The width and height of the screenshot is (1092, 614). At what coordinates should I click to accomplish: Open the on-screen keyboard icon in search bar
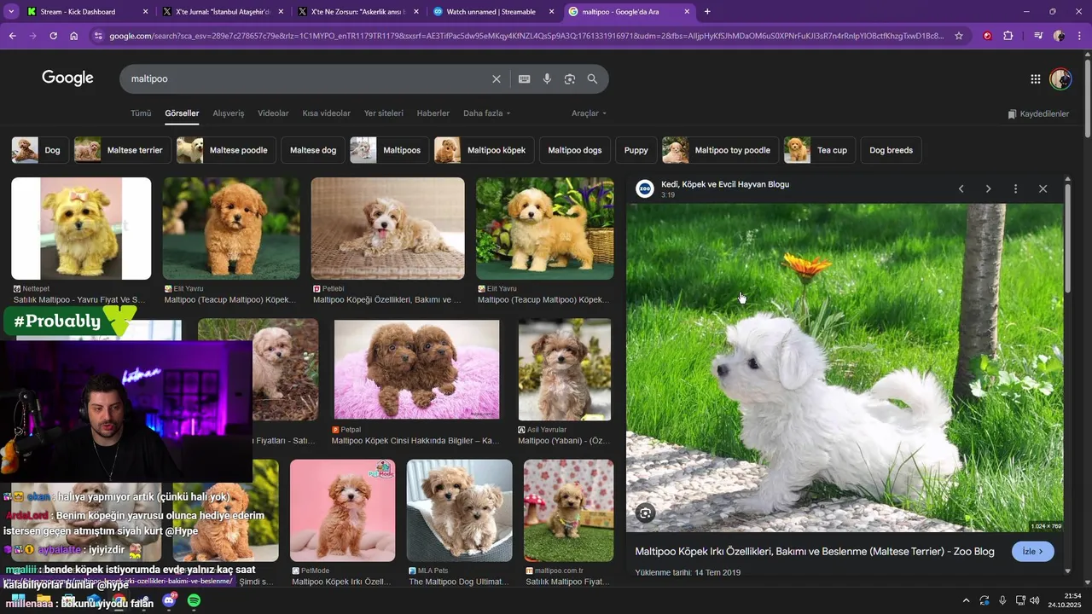click(x=525, y=78)
